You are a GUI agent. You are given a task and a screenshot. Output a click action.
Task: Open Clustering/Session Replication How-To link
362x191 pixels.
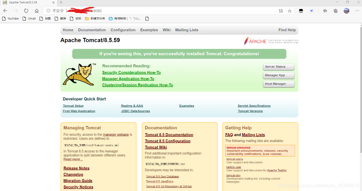pos(137,85)
